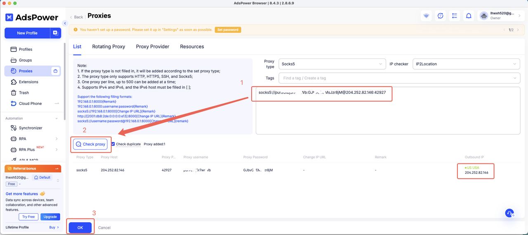Click the Try Free button
Viewport: 528px width, 235px height.
pyautogui.click(x=29, y=217)
